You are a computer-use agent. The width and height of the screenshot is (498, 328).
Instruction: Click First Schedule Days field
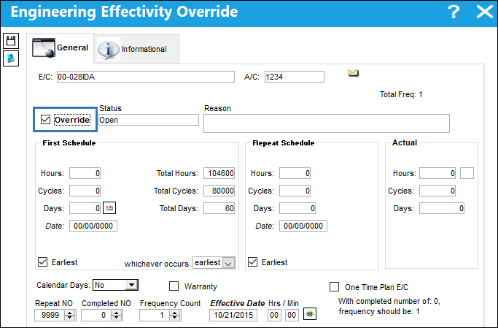click(85, 208)
